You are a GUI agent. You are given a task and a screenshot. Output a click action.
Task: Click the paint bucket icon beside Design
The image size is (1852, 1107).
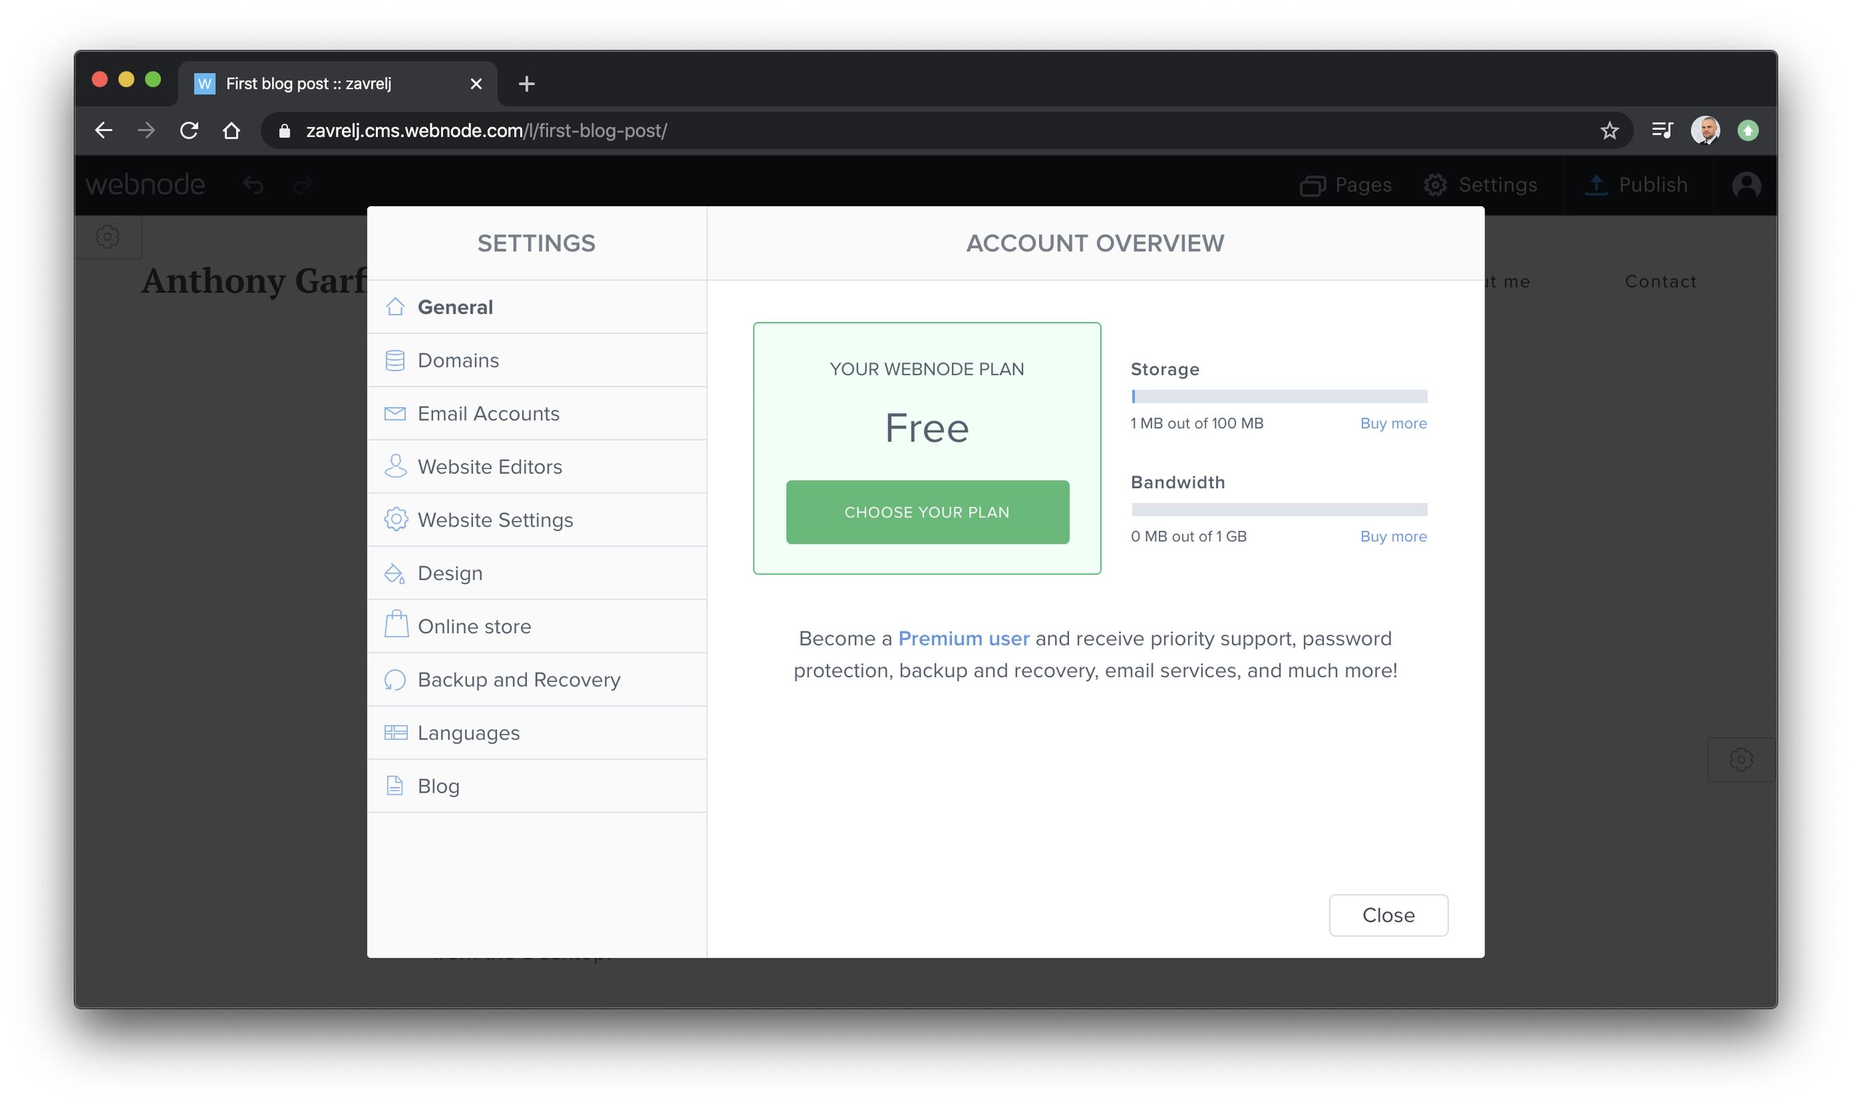(394, 573)
